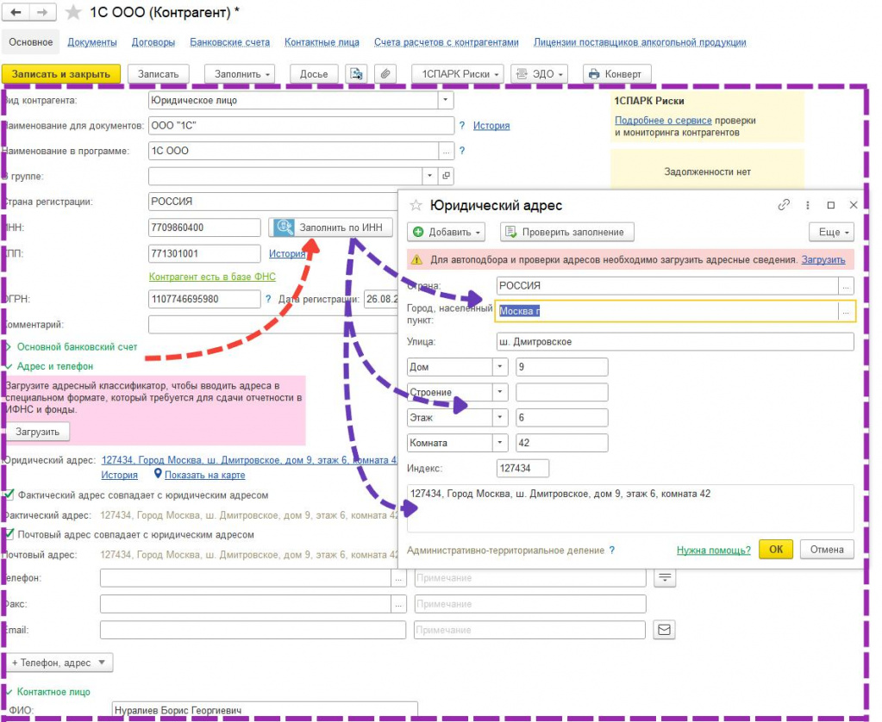Open the three-dots menu of the address dialog
Screen dimensions: 882x722
pos(808,205)
